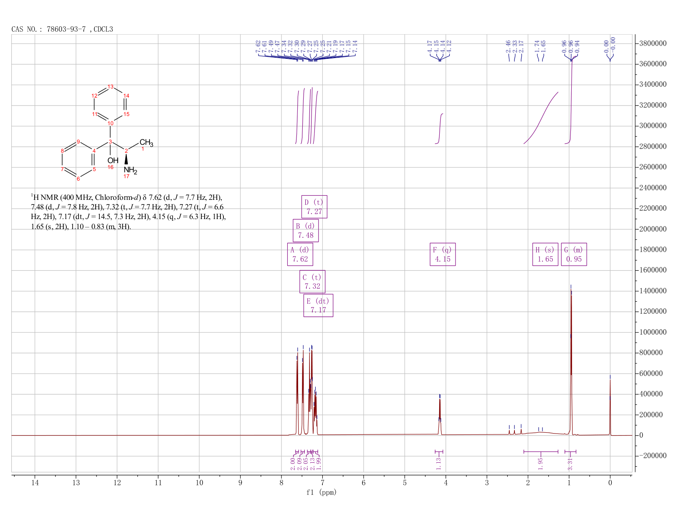This screenshot has height=532, width=689.
Task: Click the peak label 7.62 at the top
Action: pyautogui.click(x=258, y=46)
